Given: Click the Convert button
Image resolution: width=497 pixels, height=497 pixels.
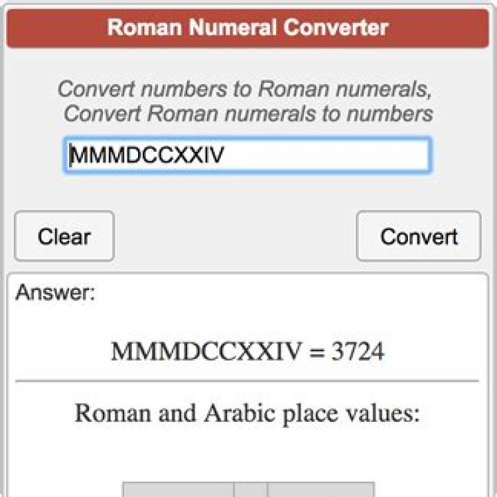Looking at the screenshot, I should [418, 236].
